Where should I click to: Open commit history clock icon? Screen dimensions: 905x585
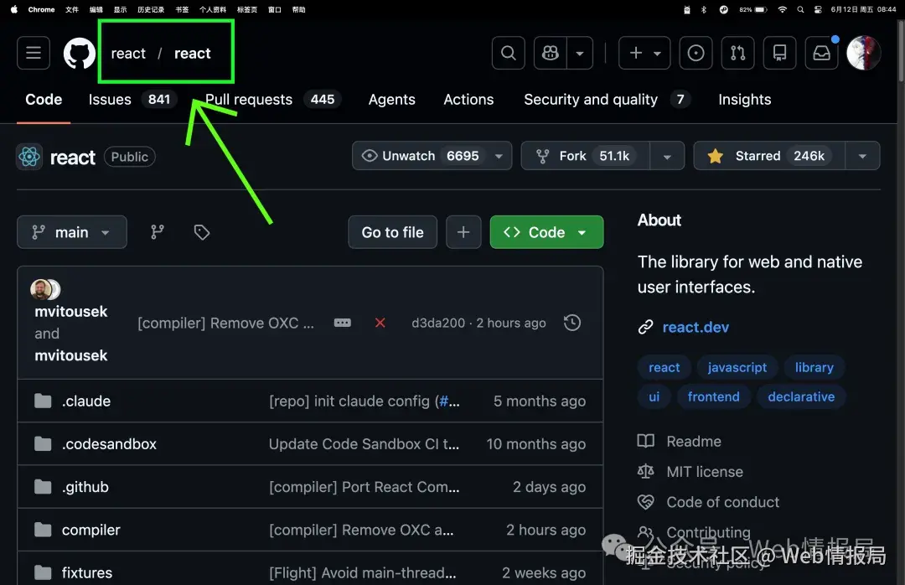[x=572, y=323]
